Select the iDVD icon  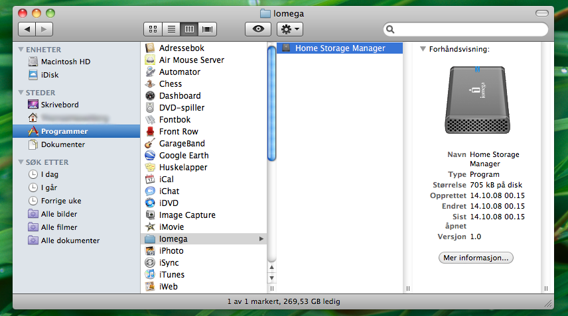tap(150, 203)
